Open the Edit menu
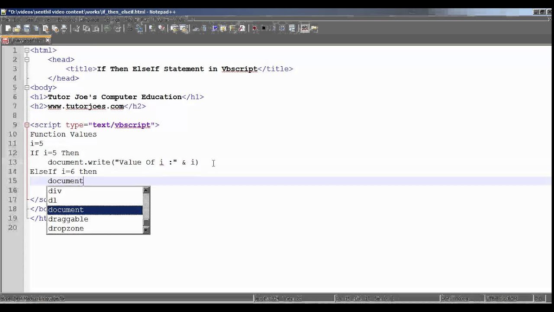 [x=17, y=19]
